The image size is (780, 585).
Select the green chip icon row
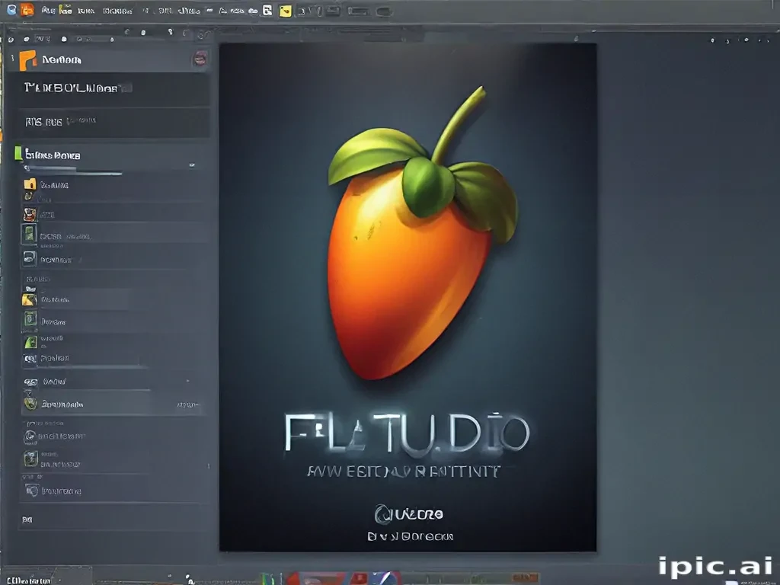(114, 235)
